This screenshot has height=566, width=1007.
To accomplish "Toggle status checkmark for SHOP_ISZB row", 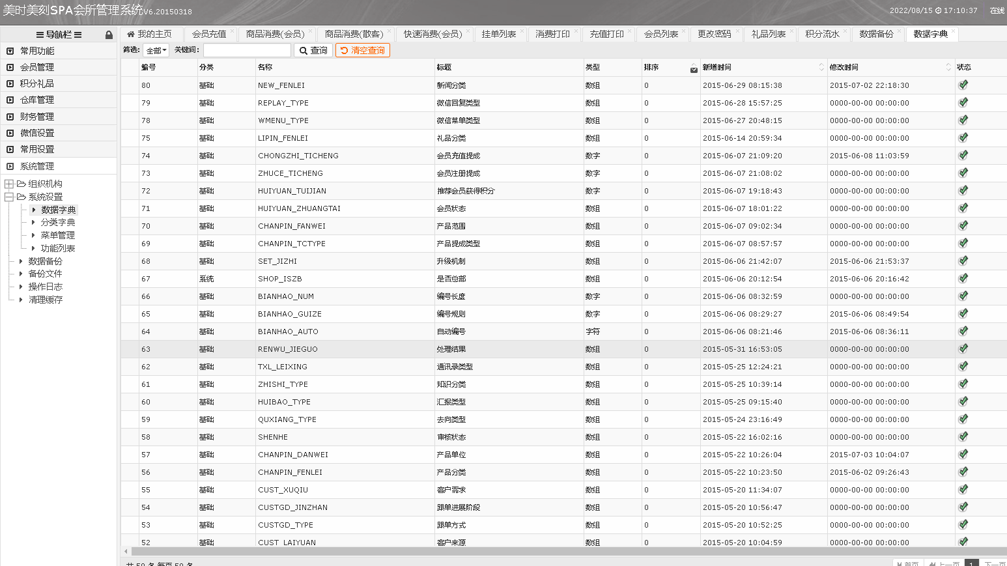I will (963, 278).
